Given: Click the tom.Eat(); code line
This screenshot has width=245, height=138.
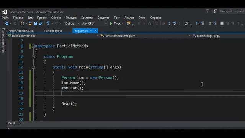Looking at the screenshot, I should 72,88.
